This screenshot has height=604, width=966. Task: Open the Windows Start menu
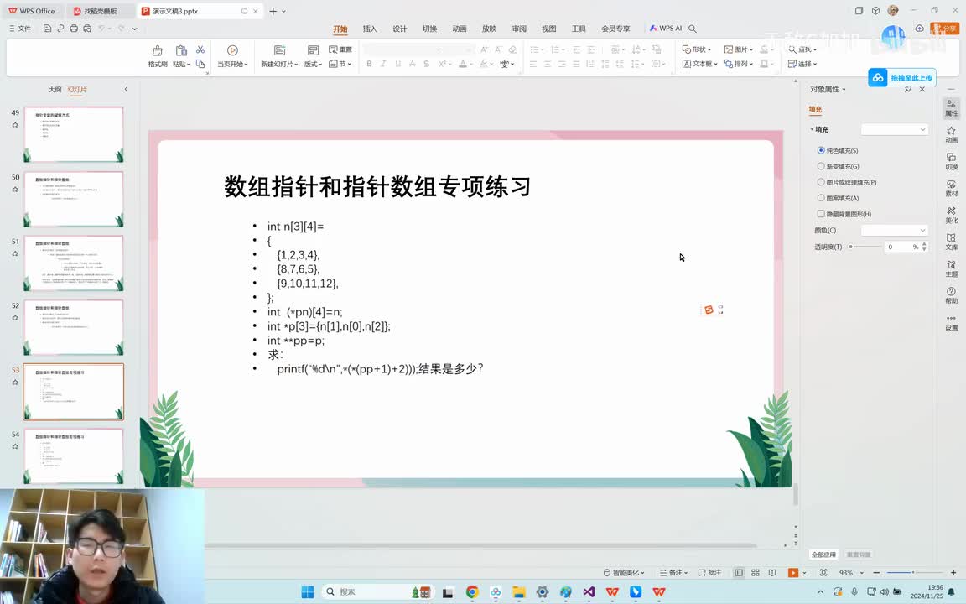click(308, 591)
